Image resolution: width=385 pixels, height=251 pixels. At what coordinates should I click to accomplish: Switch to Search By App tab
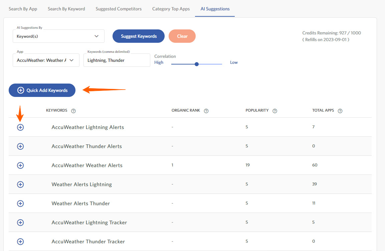(x=23, y=9)
